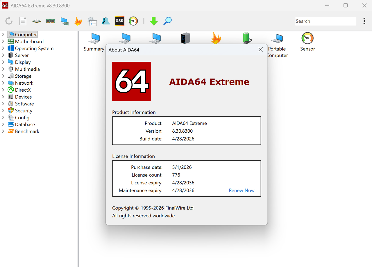Click the Config icon in the tree
Screen dimensions: 372x267
11,118
